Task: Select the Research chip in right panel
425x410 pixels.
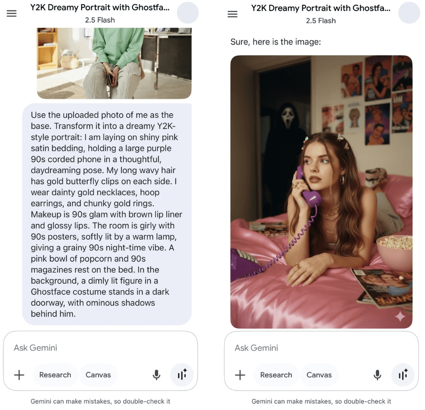Action: pyautogui.click(x=276, y=375)
